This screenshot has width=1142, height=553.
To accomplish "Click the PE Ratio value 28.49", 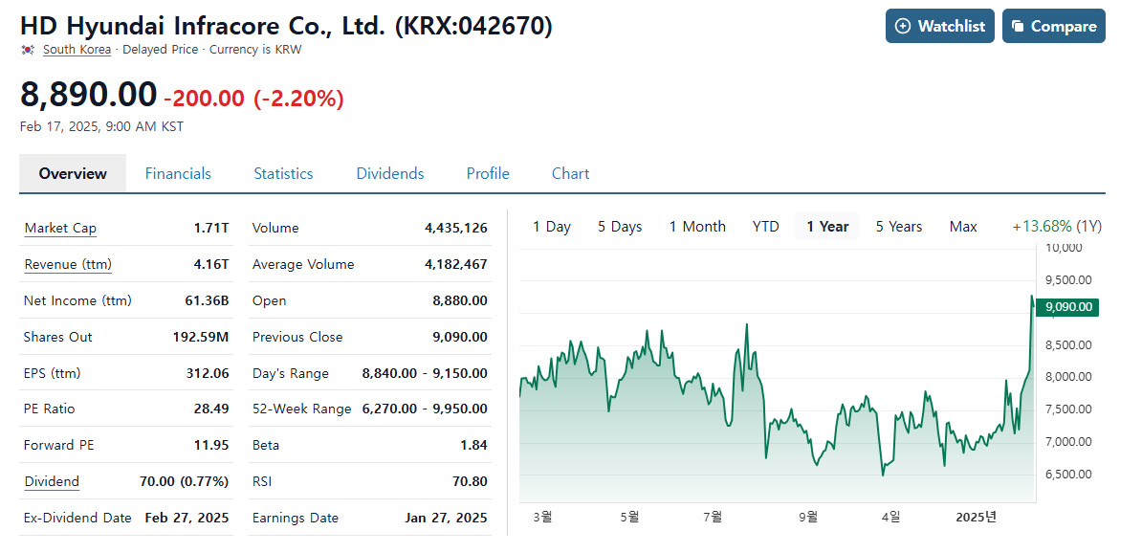I will [211, 409].
